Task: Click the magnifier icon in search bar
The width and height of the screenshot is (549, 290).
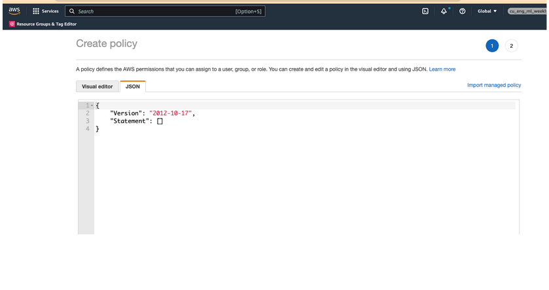Action: [x=71, y=11]
